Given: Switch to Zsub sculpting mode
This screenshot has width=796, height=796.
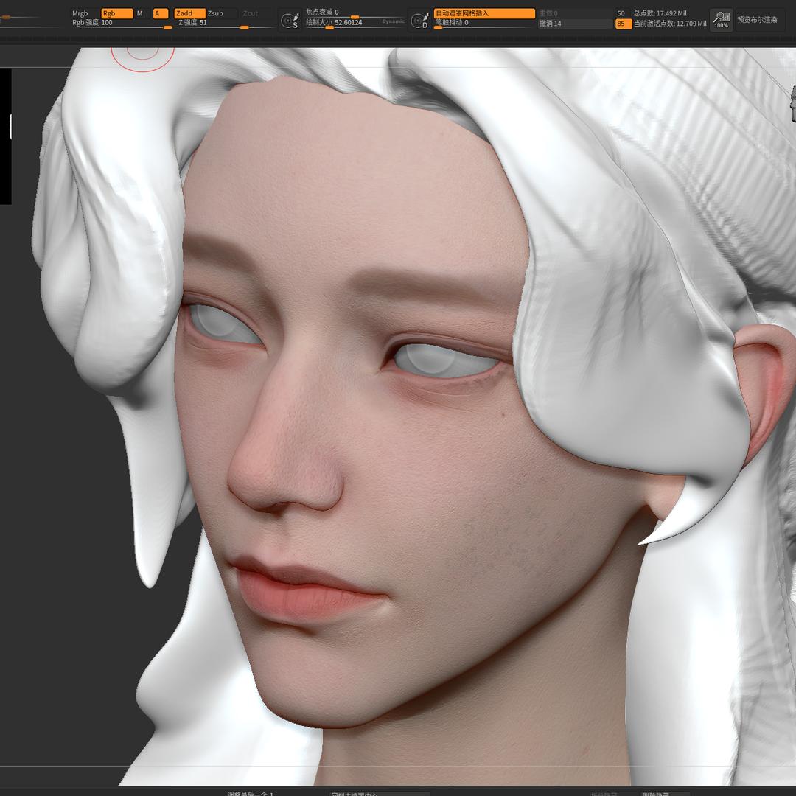Looking at the screenshot, I should pos(220,13).
